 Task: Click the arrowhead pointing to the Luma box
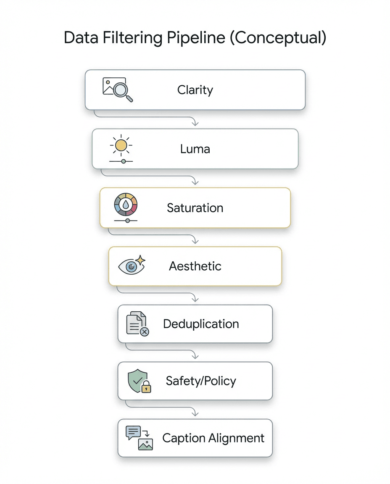tap(195, 123)
